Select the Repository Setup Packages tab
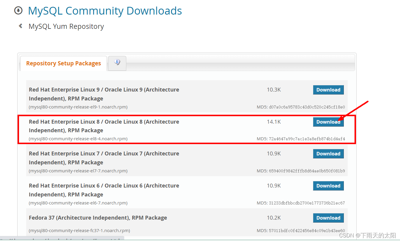Screen dimensions: 400x241 coord(64,63)
